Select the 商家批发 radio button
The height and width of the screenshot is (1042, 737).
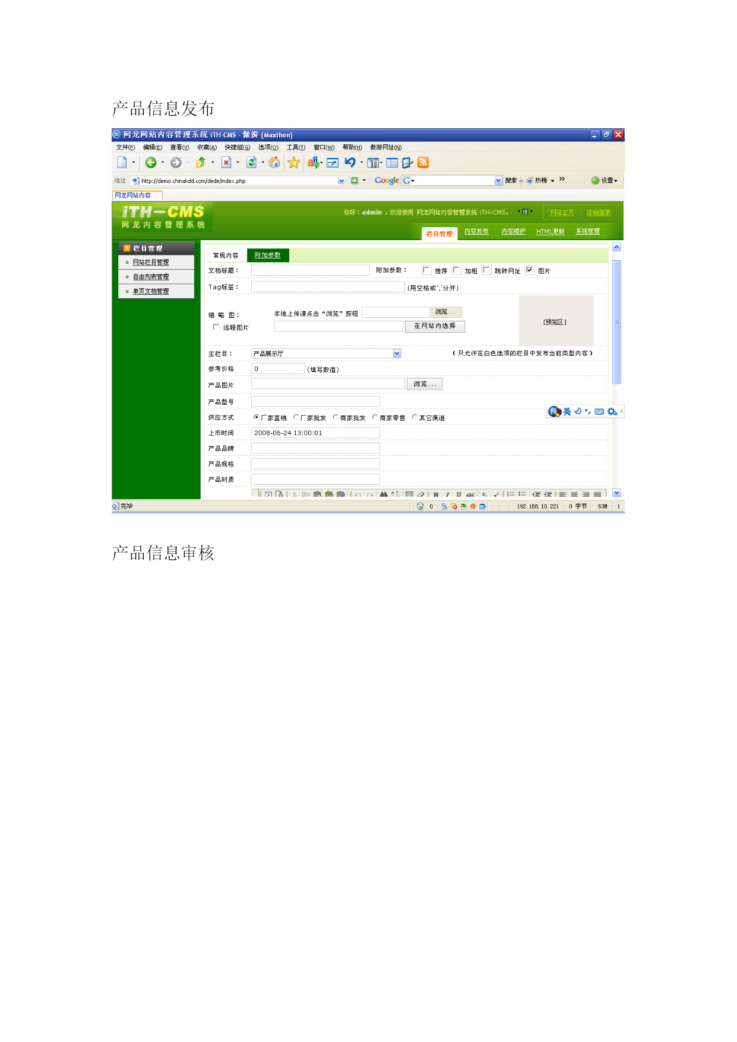tap(336, 417)
